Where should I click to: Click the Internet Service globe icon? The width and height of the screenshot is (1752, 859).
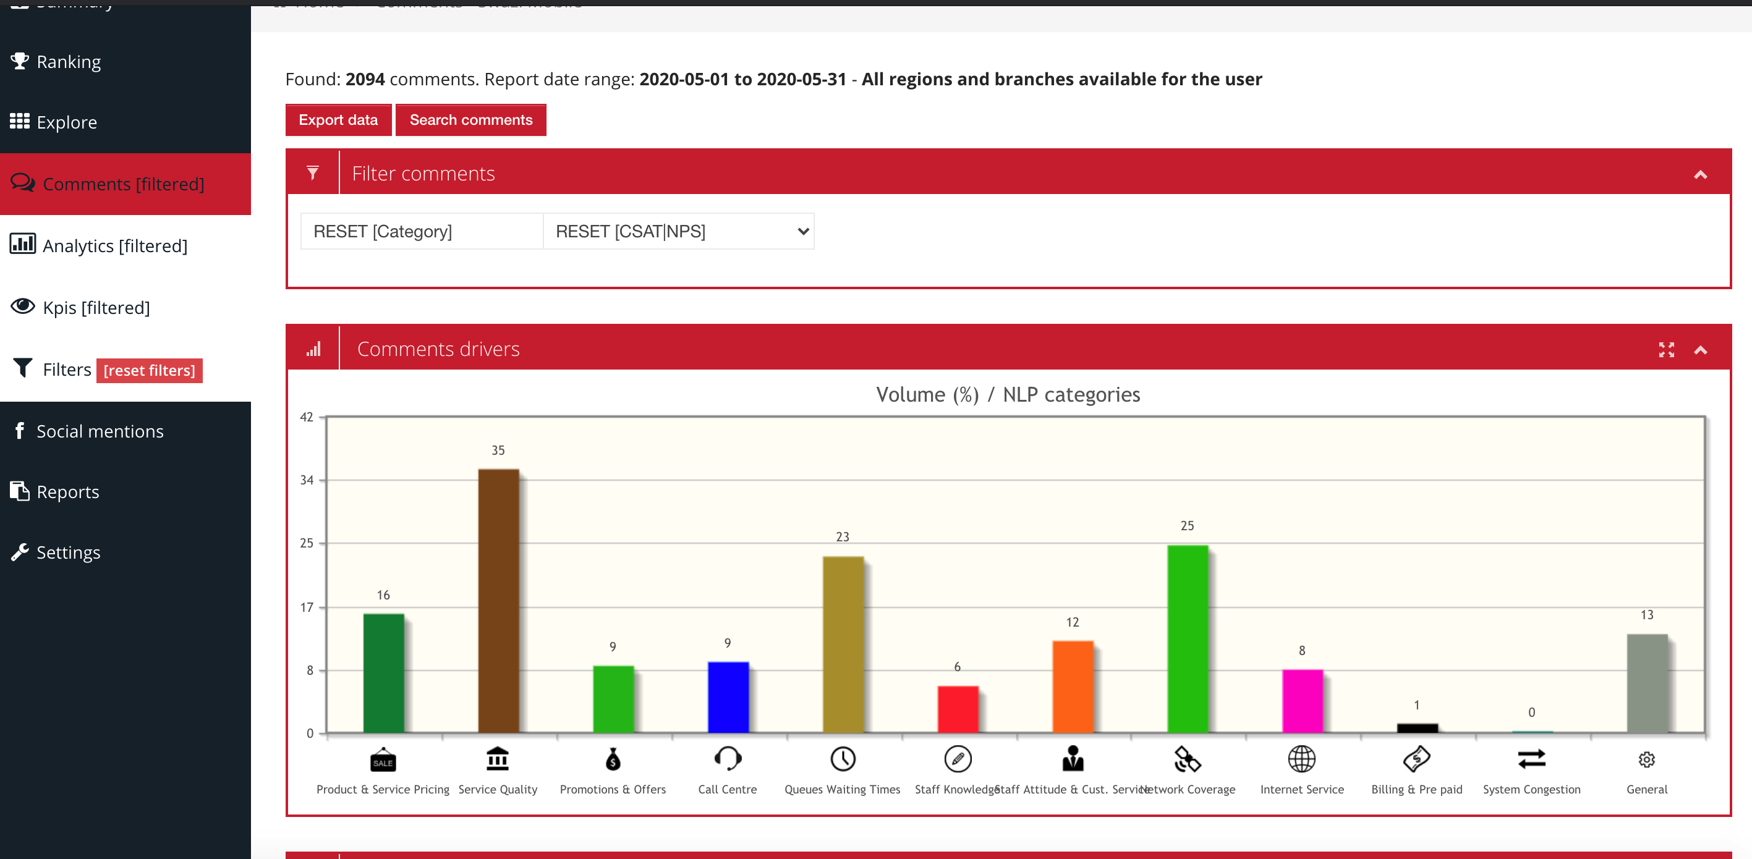pyautogui.click(x=1302, y=758)
